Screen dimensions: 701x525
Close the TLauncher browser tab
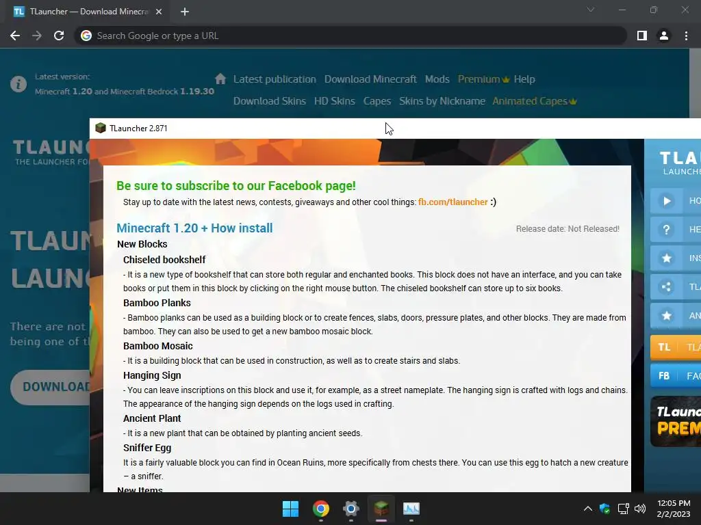point(159,12)
